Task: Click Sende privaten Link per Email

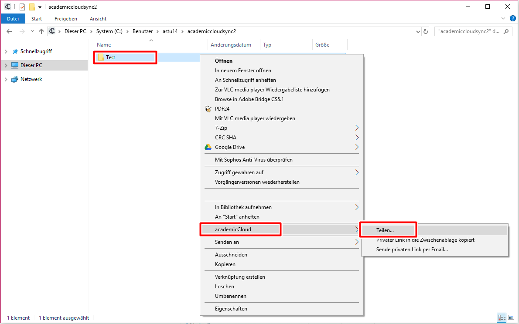Action: tap(412, 250)
